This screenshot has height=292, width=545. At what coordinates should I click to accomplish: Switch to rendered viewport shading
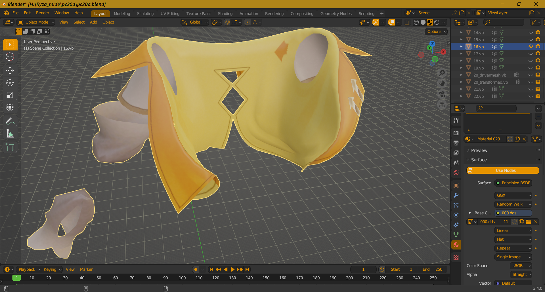point(437,22)
